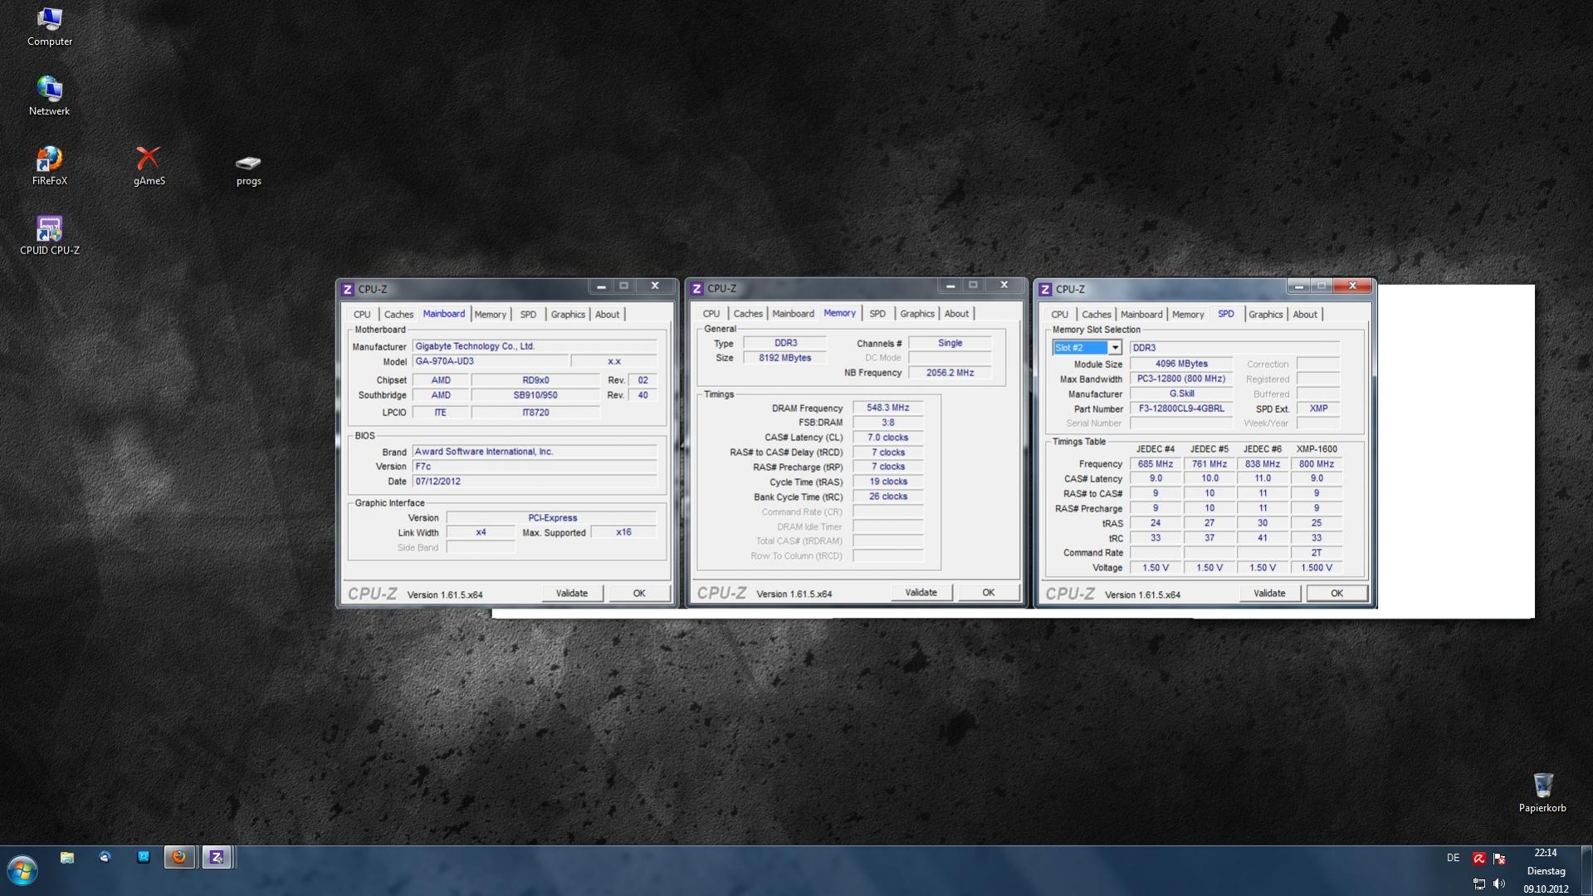Select the FiReFoX desktop shortcut
This screenshot has width=1593, height=896.
[x=50, y=166]
